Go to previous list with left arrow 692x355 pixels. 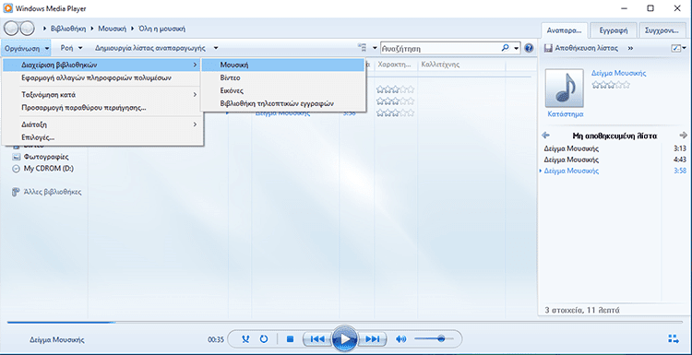tap(545, 136)
